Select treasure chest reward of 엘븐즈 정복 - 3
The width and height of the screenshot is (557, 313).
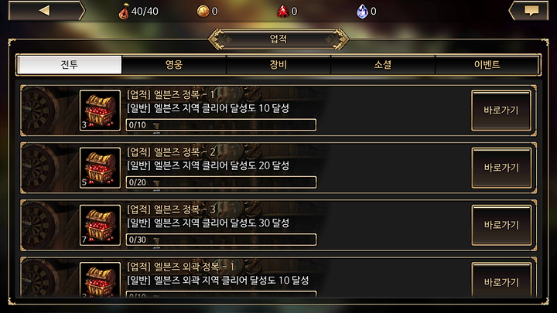coord(100,225)
